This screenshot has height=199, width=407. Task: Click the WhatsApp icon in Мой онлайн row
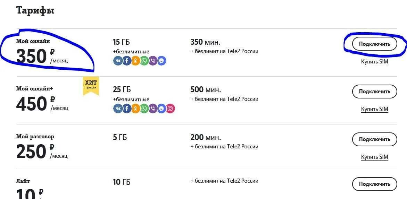144,61
